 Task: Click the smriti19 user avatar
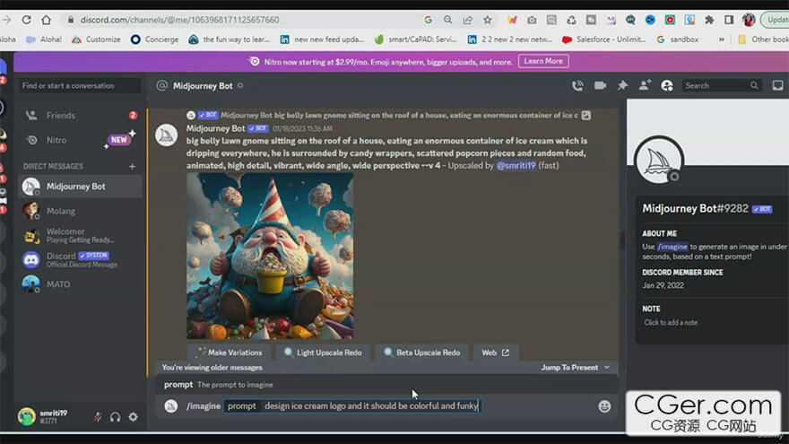(x=27, y=416)
